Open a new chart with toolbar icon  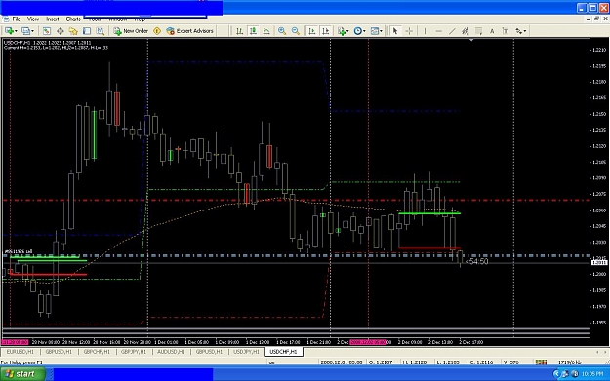tap(9, 31)
